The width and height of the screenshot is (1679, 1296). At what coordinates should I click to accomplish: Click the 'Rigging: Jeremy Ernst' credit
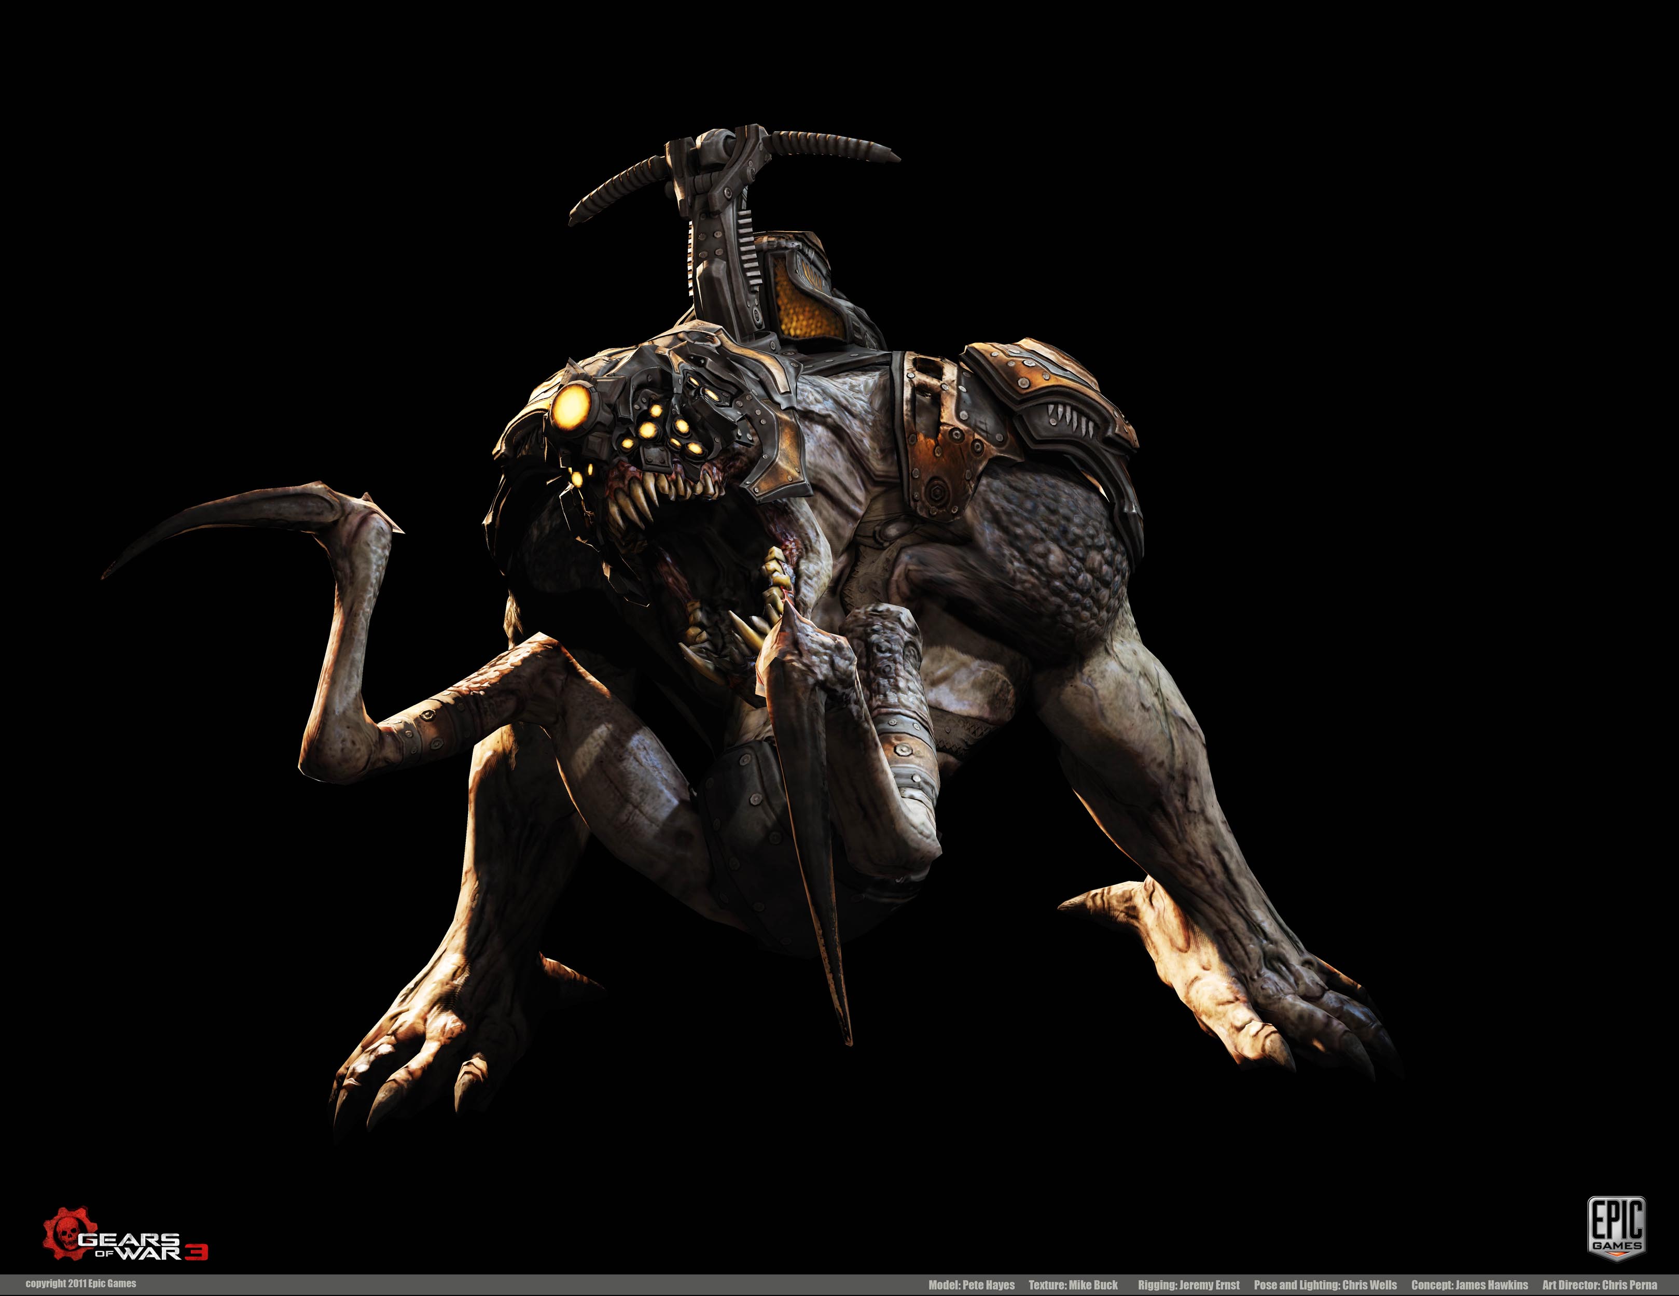tap(1188, 1285)
